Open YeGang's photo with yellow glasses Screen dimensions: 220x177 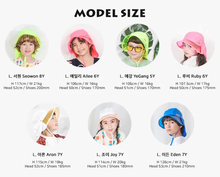(138, 45)
